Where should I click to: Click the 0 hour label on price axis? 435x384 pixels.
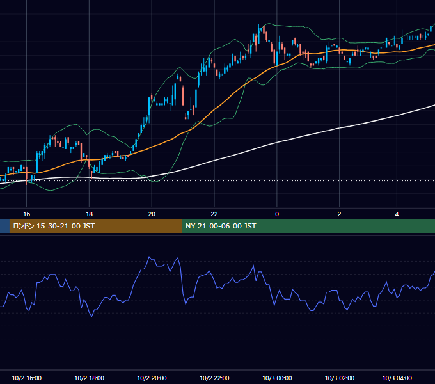277,214
